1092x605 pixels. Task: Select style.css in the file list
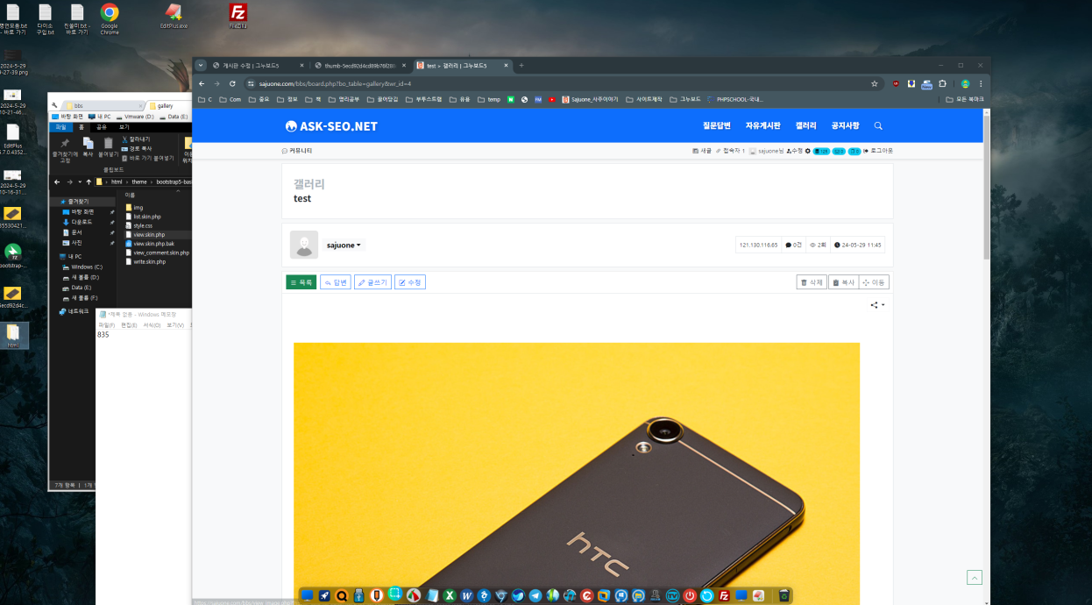pyautogui.click(x=137, y=225)
